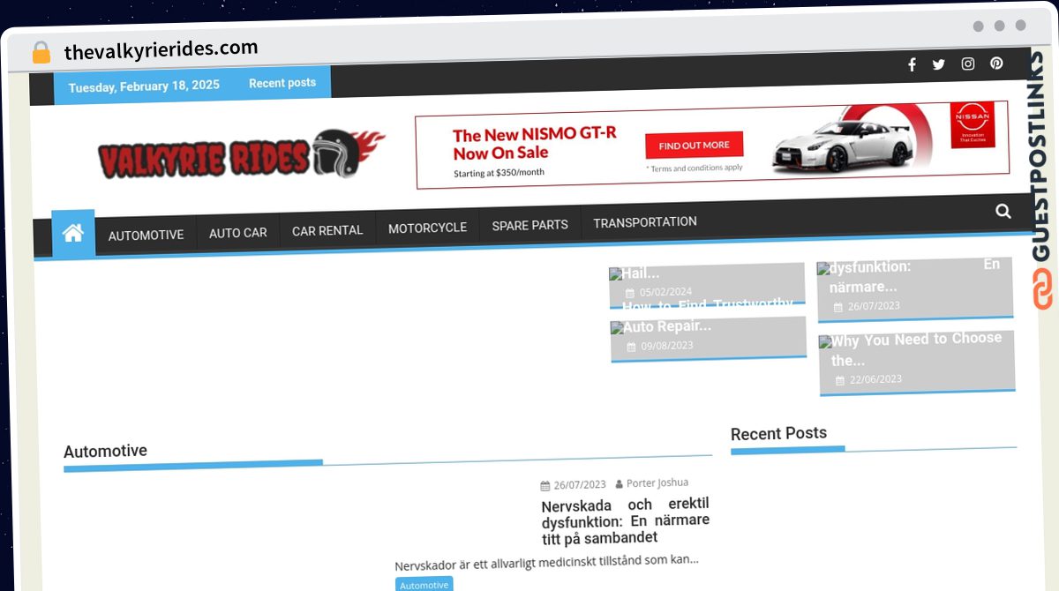The height and width of the screenshot is (591, 1059).
Task: Open the Car Rental menu item
Action: (327, 230)
